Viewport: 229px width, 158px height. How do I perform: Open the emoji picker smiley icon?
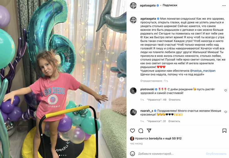(132, 154)
